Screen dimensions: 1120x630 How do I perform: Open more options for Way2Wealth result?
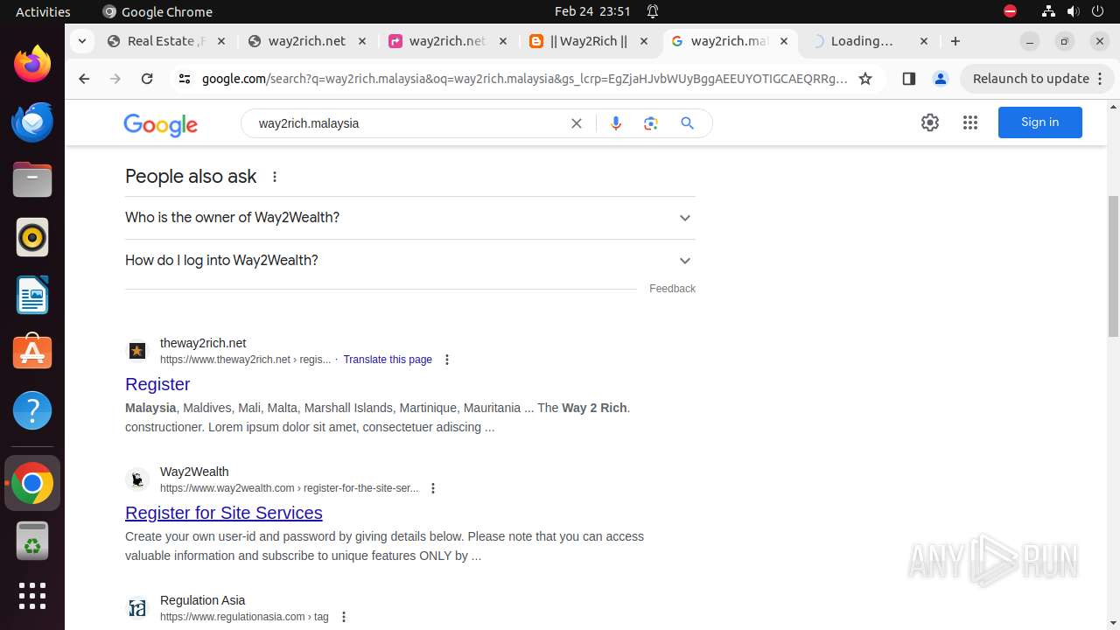tap(433, 488)
